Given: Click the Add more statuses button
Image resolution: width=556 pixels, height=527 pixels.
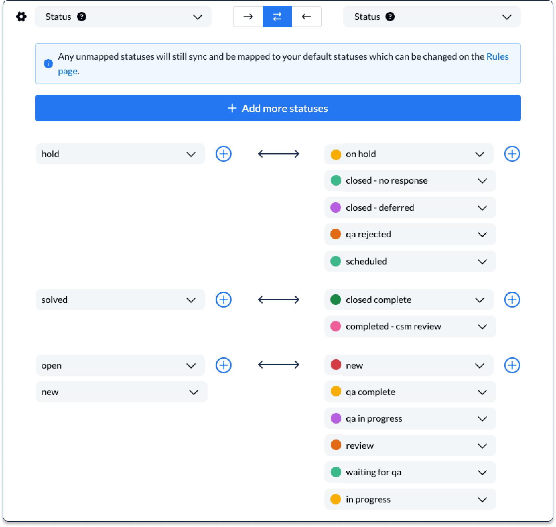Looking at the screenshot, I should 278,108.
